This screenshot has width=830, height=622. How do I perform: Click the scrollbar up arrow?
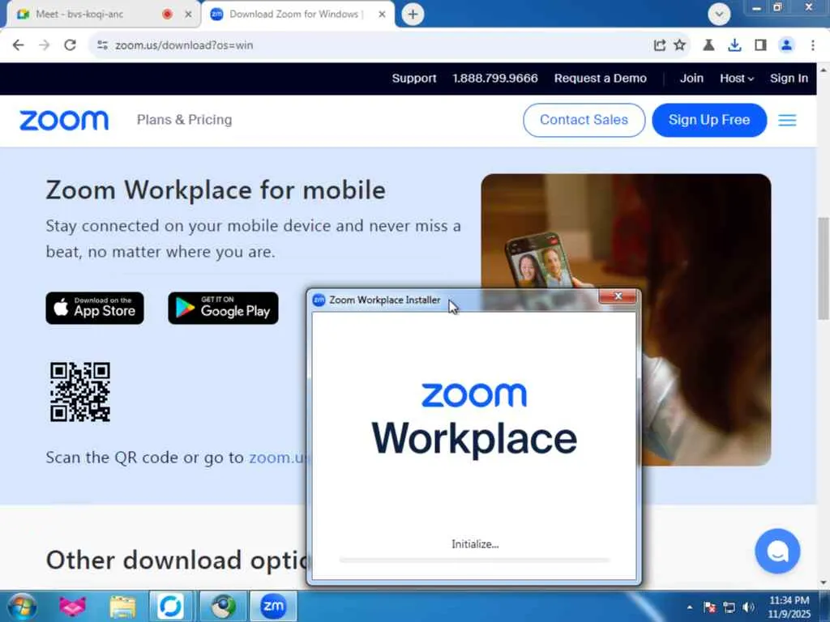tap(824, 70)
